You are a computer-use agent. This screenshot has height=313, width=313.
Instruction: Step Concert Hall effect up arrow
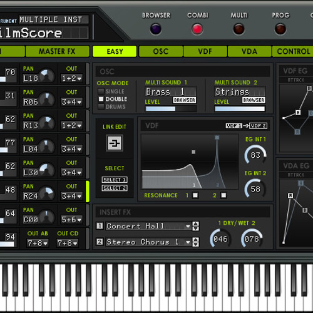[x=195, y=224]
